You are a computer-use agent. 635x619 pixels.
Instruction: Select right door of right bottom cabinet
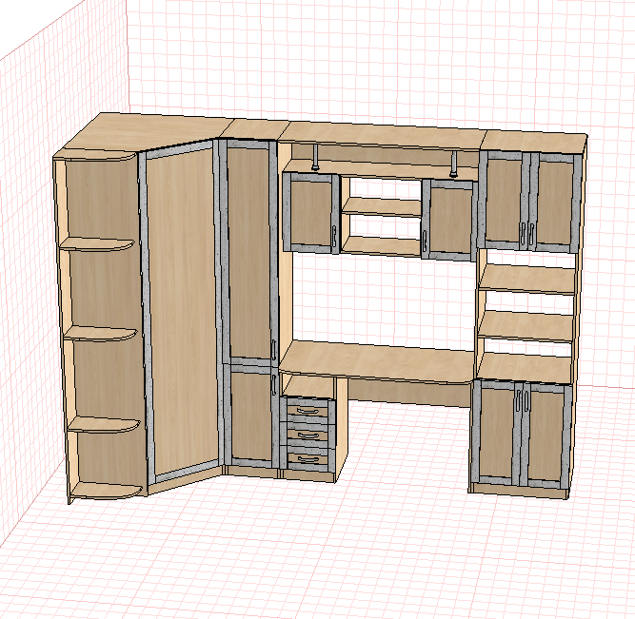pyautogui.click(x=546, y=437)
